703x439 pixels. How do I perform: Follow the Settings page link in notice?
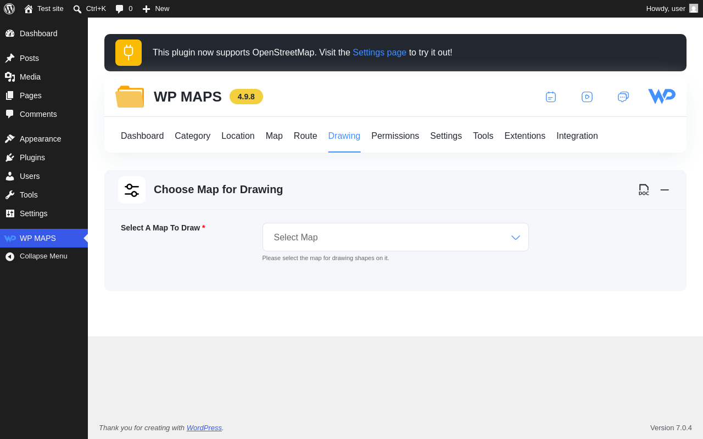coord(380,53)
